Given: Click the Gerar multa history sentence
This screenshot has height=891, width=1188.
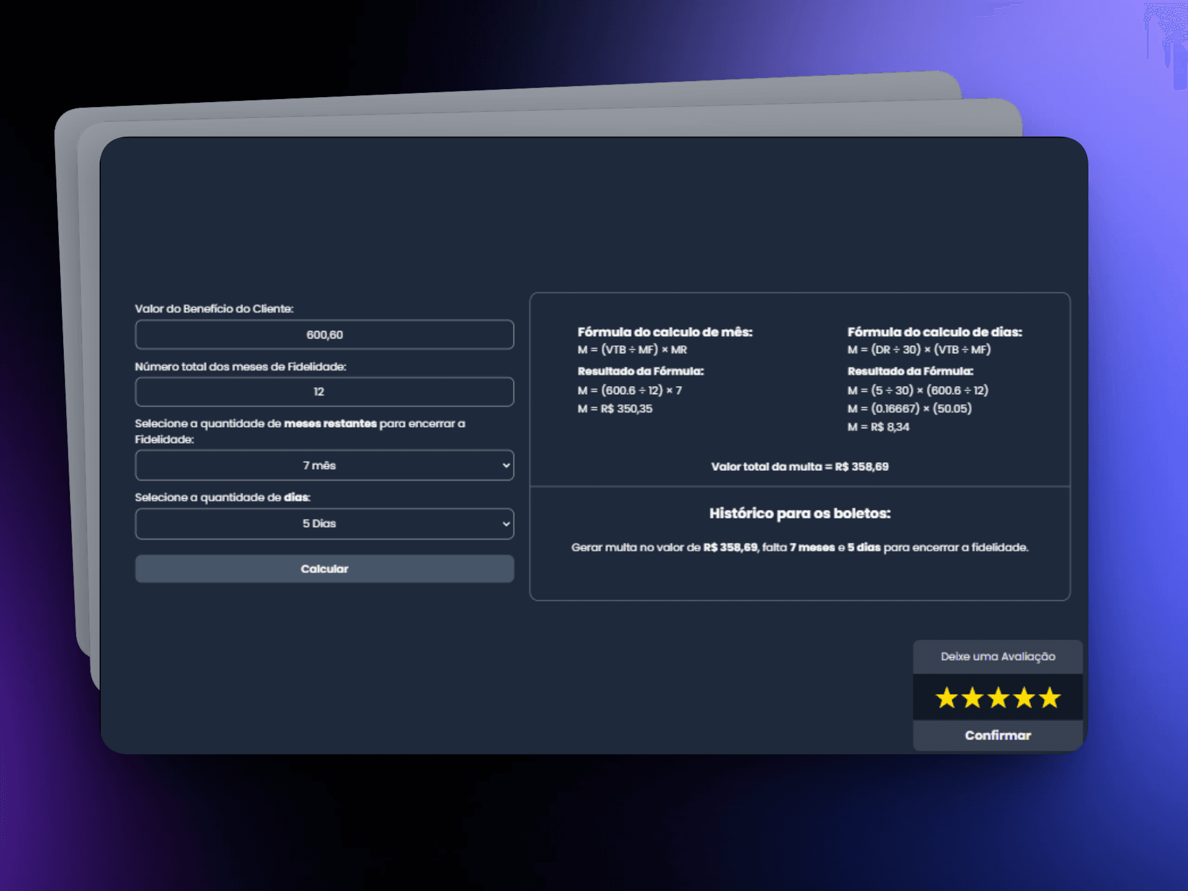Looking at the screenshot, I should [x=799, y=547].
